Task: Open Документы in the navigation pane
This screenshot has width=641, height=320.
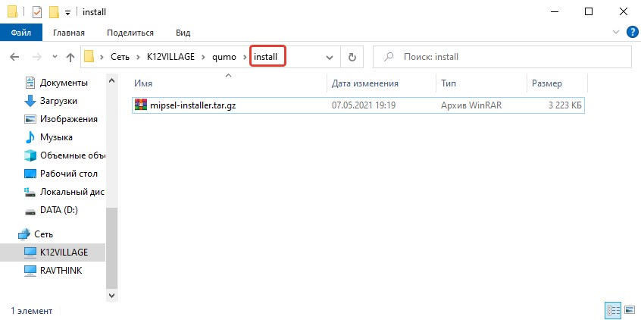Action: [x=64, y=83]
